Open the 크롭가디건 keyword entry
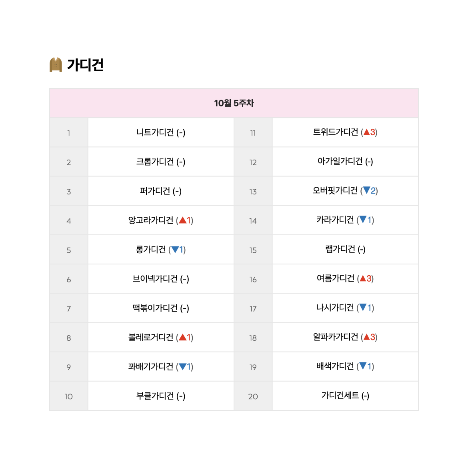The image size is (468, 468). 161,162
